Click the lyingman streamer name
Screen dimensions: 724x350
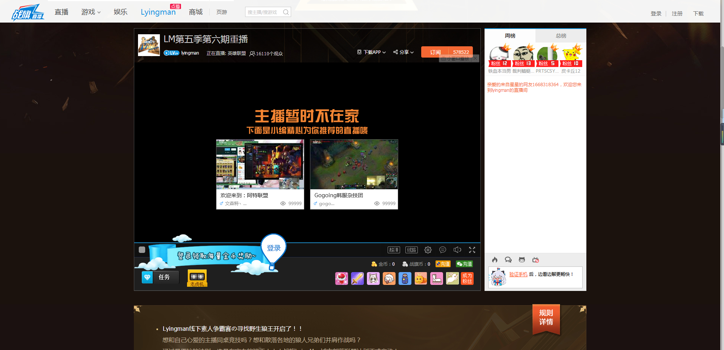pyautogui.click(x=190, y=53)
